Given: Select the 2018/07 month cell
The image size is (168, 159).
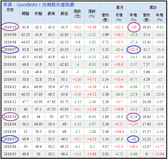Looking at the screenshot, I should (x=10, y=139).
